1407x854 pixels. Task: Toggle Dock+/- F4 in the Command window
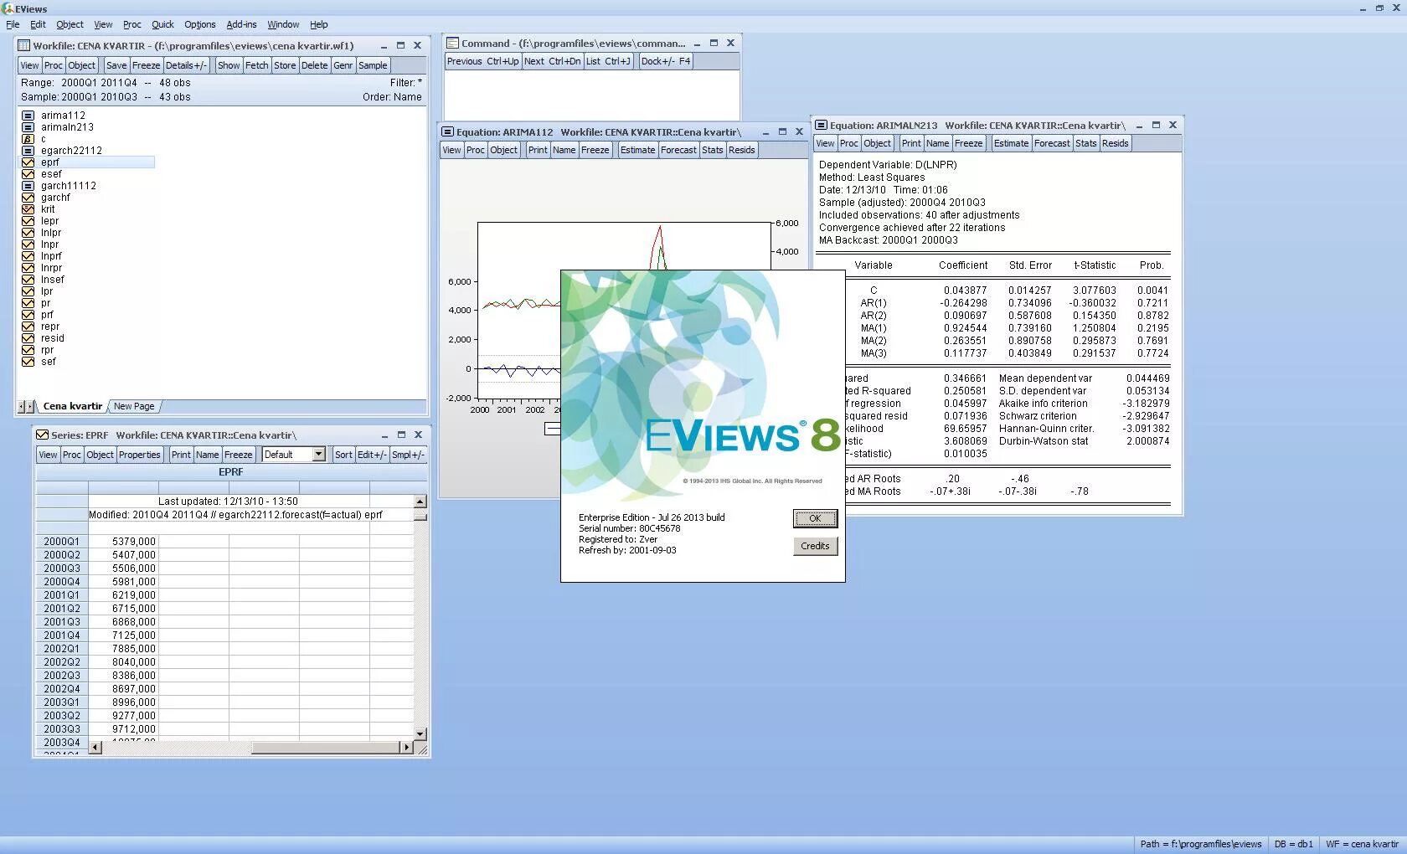(665, 60)
